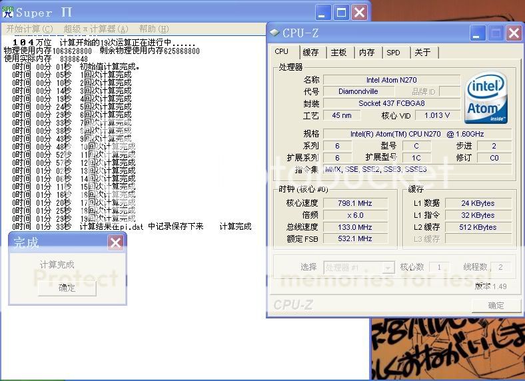Image resolution: width=525 pixels, height=381 pixels.
Task: Minimize the Super PI window
Action: tap(322, 13)
